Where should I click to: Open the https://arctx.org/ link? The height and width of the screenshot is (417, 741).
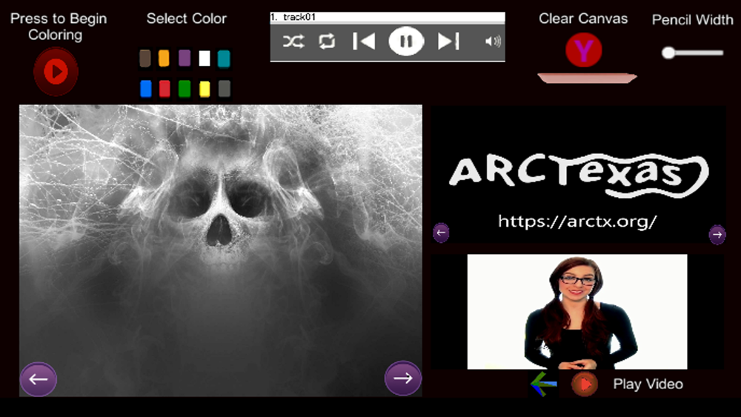click(577, 221)
